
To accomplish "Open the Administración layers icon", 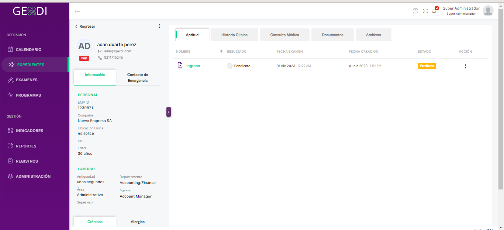I will [10, 177].
